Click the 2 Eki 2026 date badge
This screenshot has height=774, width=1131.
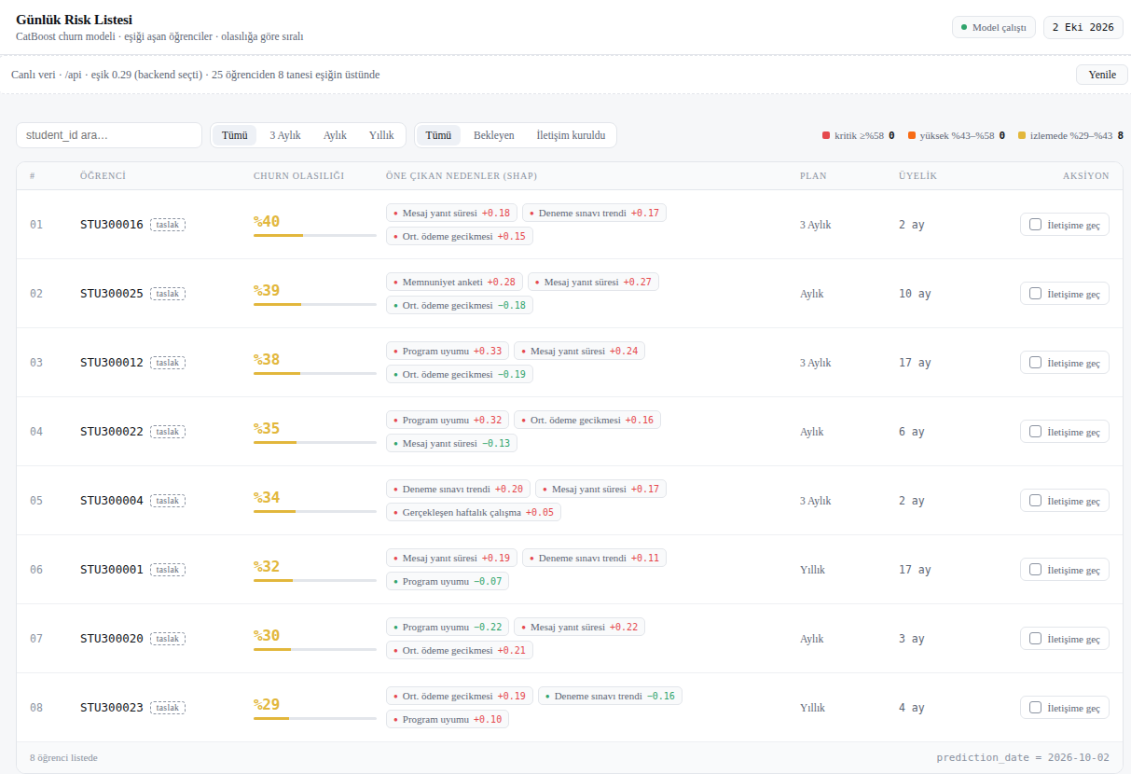[1083, 27]
